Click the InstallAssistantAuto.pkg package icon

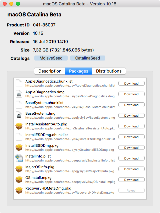[19, 126]
